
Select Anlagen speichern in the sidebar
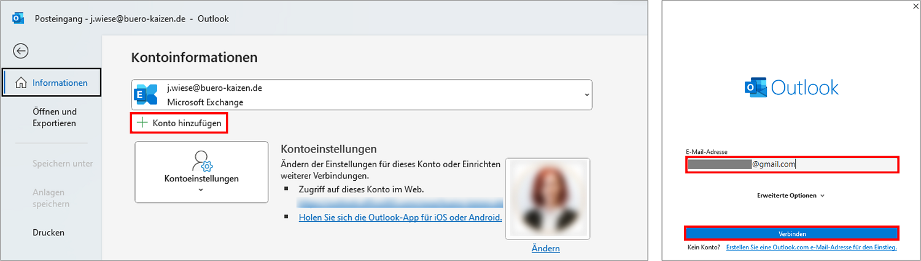click(x=51, y=198)
